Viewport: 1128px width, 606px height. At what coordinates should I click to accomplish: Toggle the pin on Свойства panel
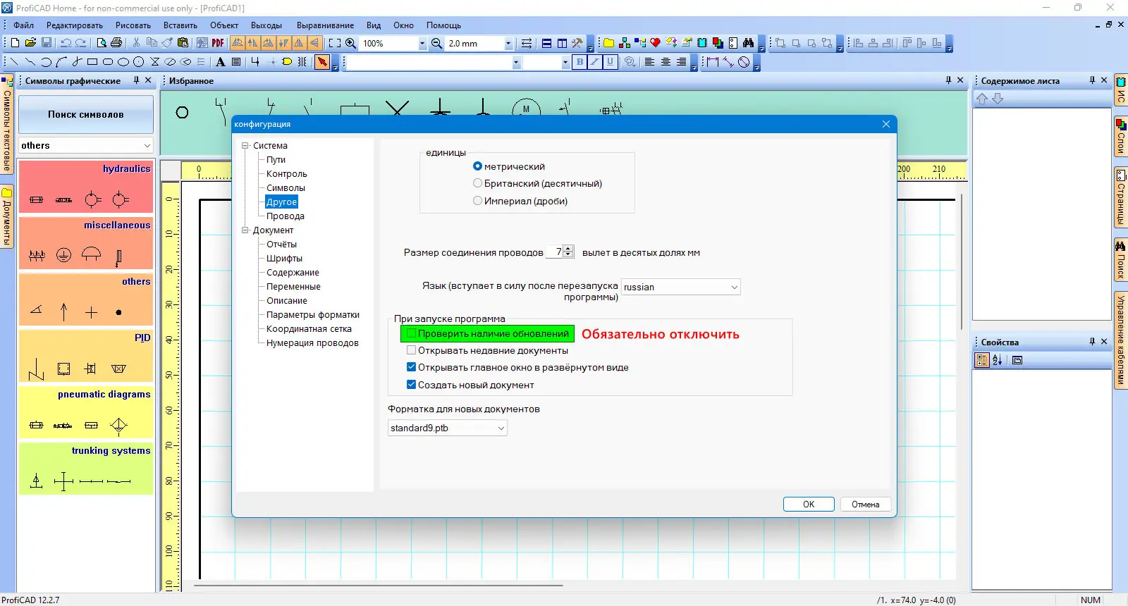click(1092, 342)
